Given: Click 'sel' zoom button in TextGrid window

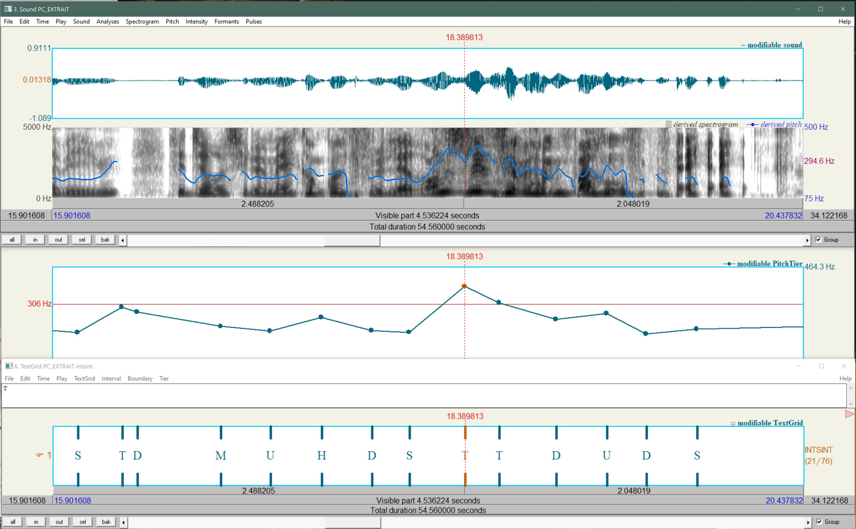Looking at the screenshot, I should [x=82, y=522].
